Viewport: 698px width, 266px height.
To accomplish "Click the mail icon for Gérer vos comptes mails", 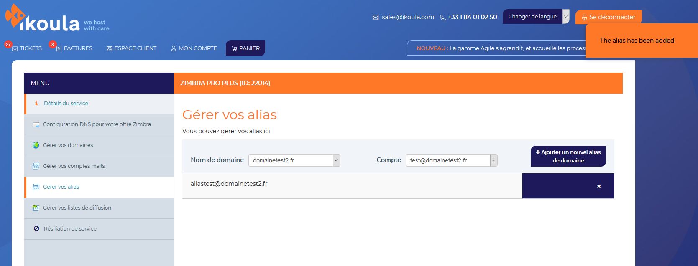I will 36,166.
